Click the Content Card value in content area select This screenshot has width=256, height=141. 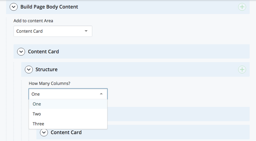[x=29, y=31]
